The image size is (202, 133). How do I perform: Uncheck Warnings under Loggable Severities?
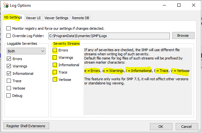[x=9, y=66]
